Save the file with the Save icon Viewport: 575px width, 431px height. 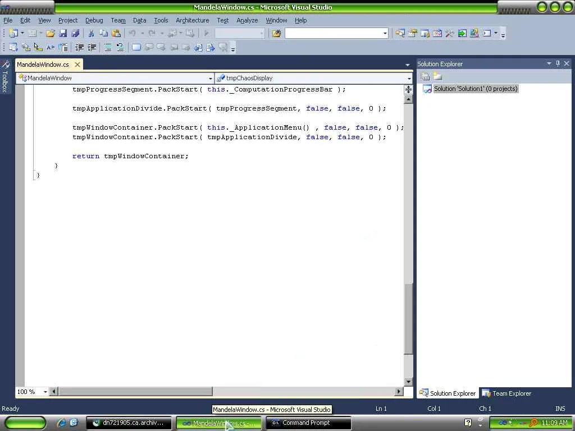click(x=63, y=33)
